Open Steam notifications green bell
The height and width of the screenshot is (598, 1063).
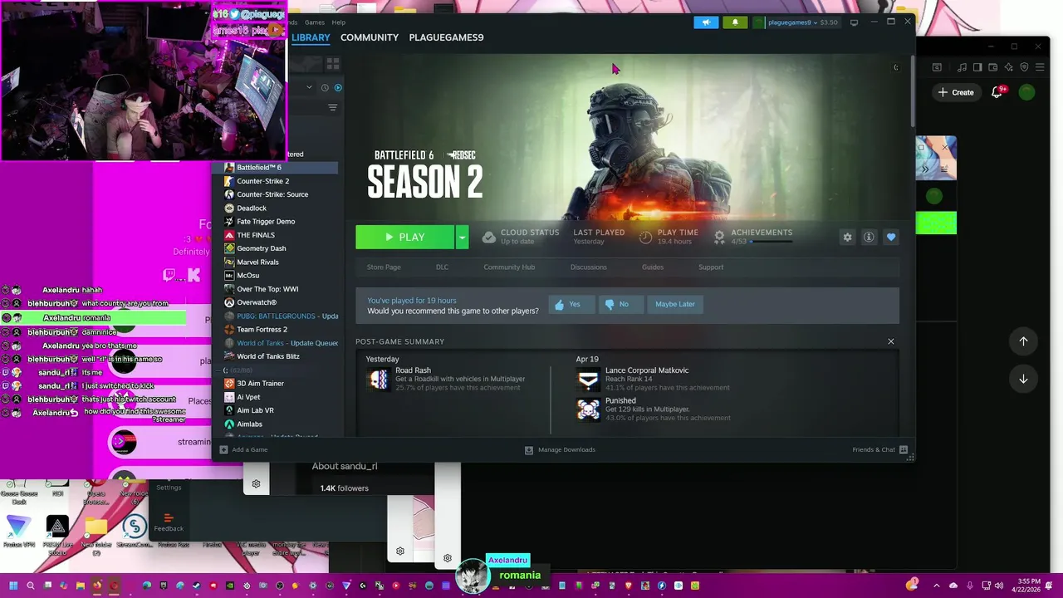735,22
